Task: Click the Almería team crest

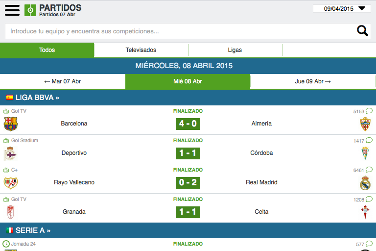Action: coord(365,124)
